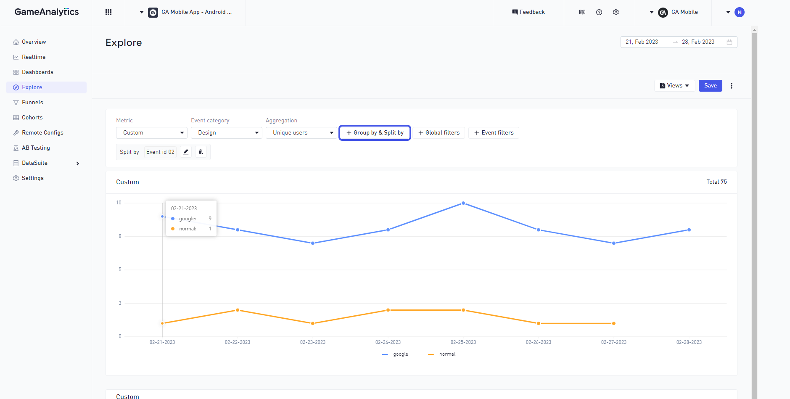Viewport: 790px width, 399px height.
Task: Open the date range calendar icon
Action: click(729, 42)
